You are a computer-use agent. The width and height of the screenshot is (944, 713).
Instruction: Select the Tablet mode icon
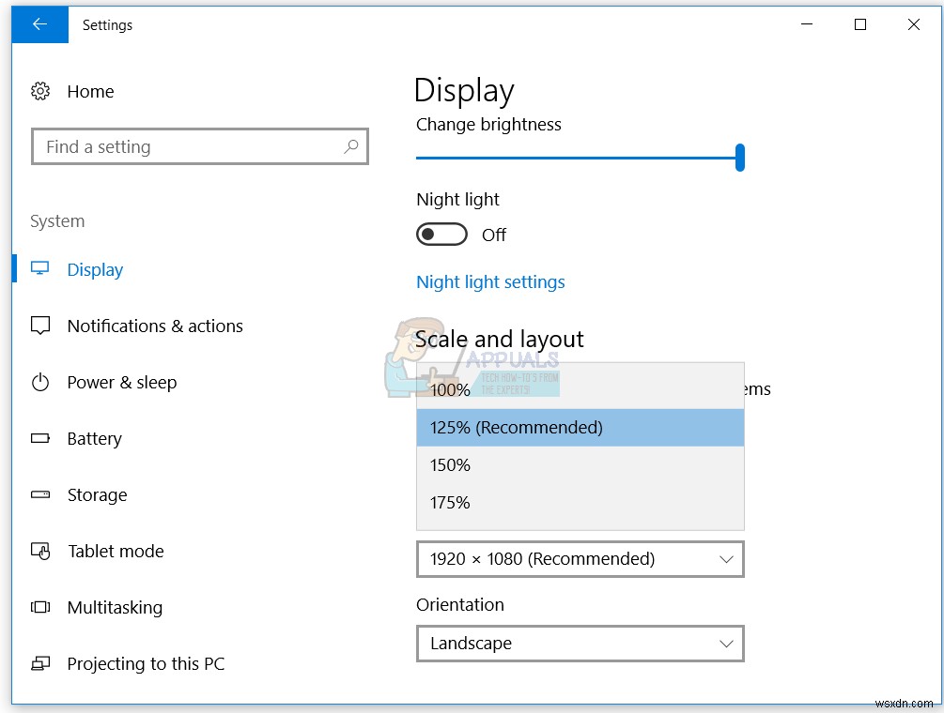click(39, 551)
